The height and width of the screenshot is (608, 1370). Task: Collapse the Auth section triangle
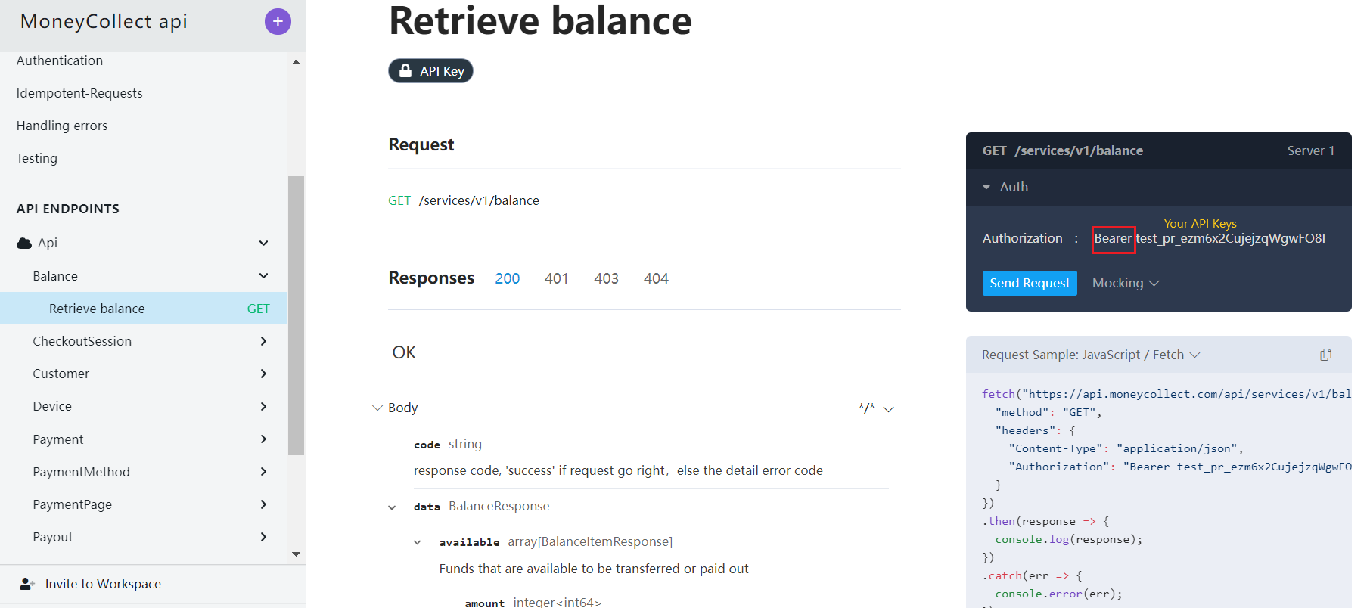click(x=986, y=188)
